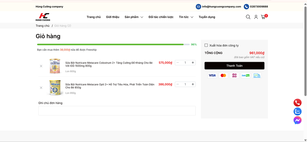Click the COD delivery truck icon
The height and width of the screenshot is (142, 307).
[257, 75]
